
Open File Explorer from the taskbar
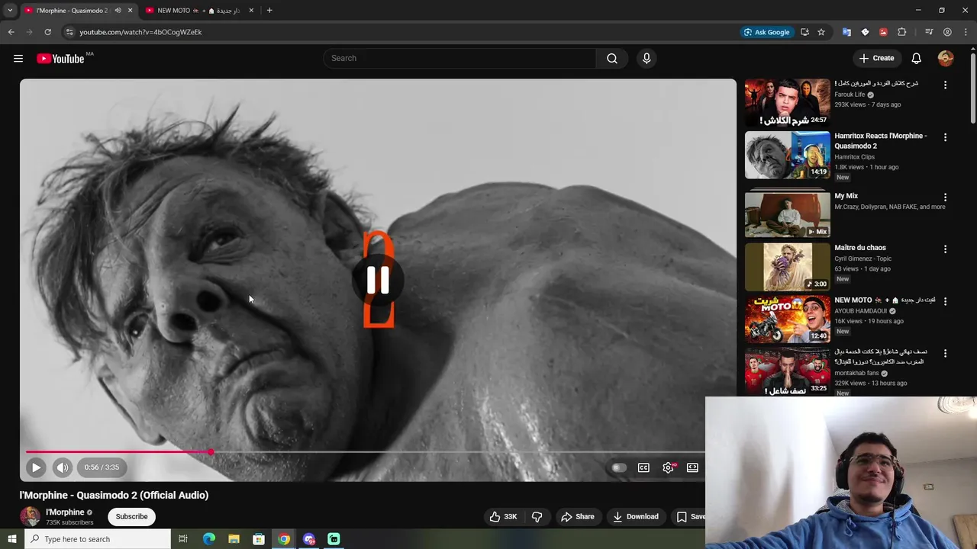click(x=234, y=539)
